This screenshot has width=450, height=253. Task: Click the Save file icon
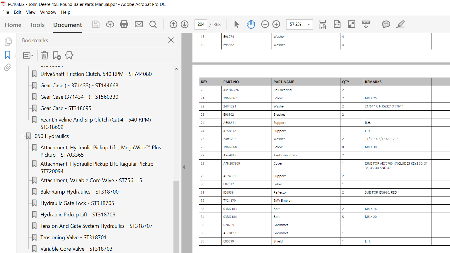click(96, 24)
